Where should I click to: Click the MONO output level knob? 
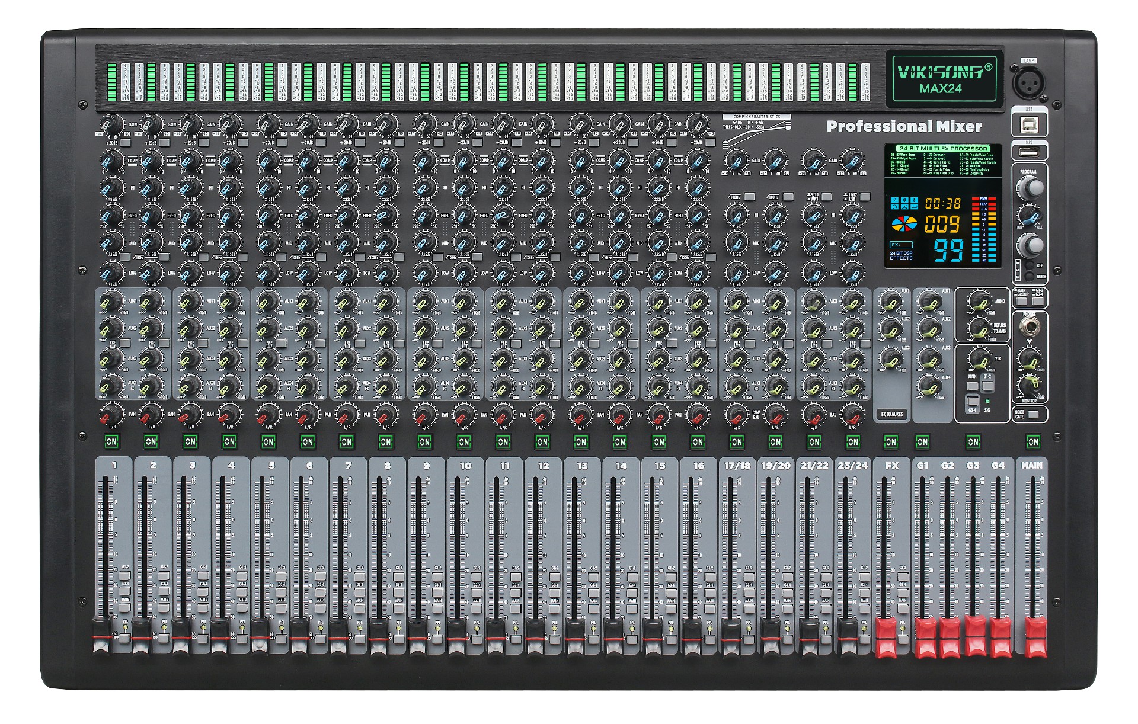point(980,301)
